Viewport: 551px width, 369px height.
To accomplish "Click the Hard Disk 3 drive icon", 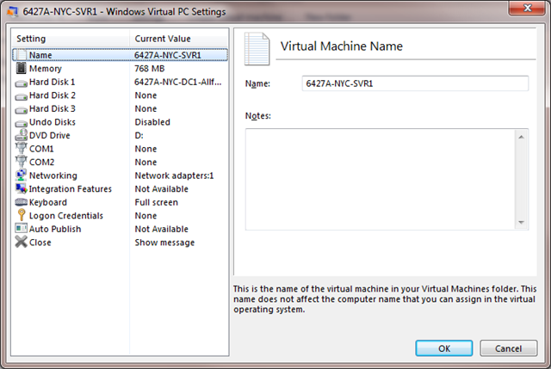I will [x=21, y=110].
